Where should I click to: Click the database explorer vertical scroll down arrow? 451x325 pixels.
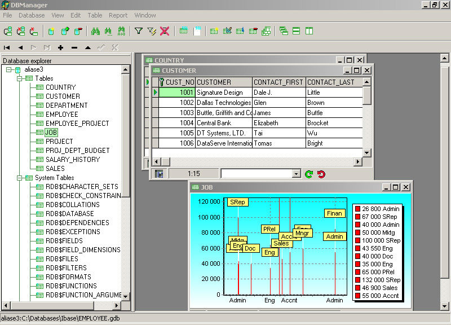[125, 296]
